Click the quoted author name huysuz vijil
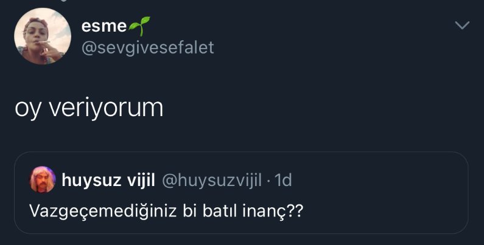This screenshot has width=484, height=245. (x=110, y=180)
